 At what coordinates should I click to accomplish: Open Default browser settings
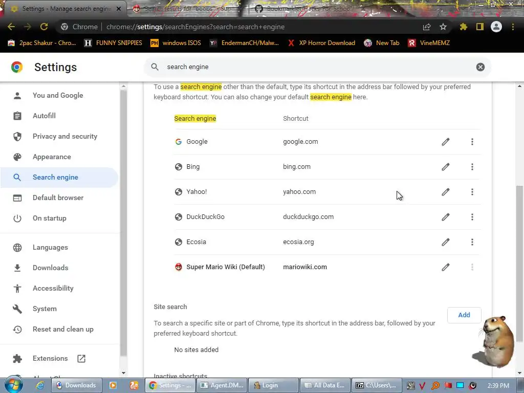tap(58, 198)
